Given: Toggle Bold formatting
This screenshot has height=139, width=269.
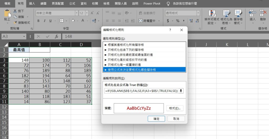Looking at the screenshot, I should tap(38, 21).
